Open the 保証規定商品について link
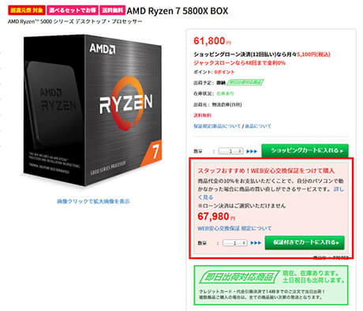This screenshot has width=363, height=311. tap(217, 126)
